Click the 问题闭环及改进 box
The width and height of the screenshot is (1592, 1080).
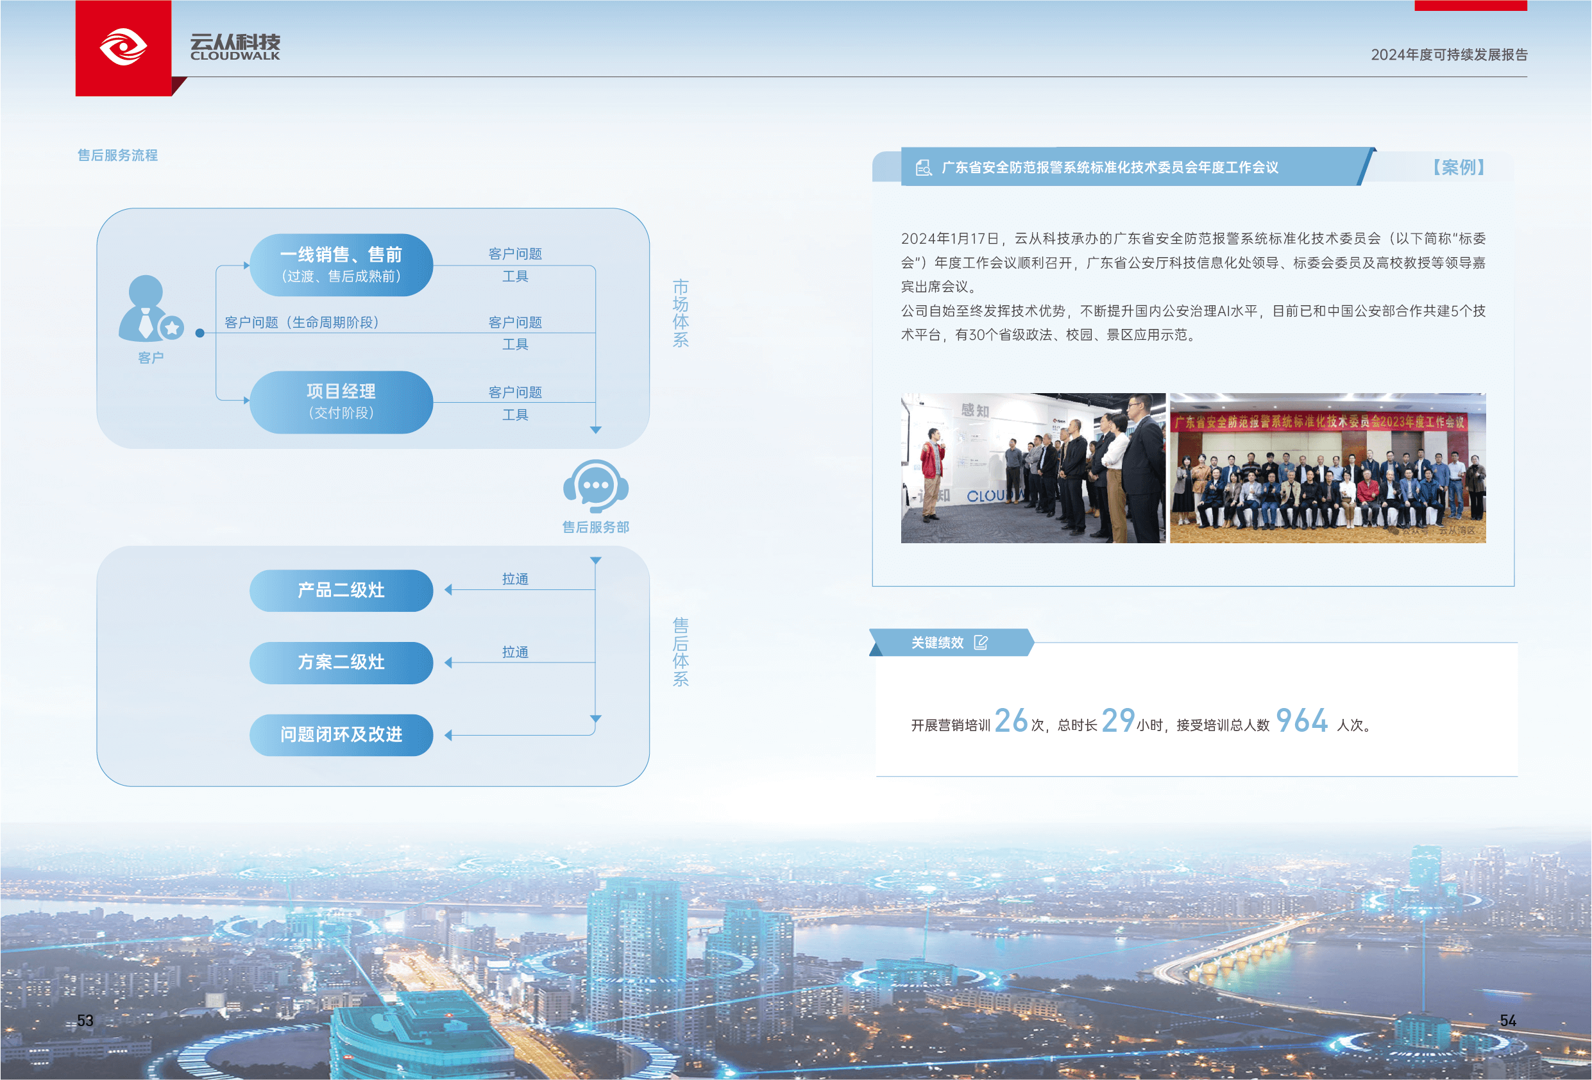click(341, 735)
